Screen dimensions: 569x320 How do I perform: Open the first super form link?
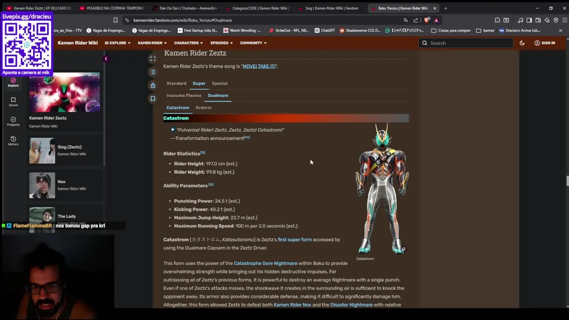coord(295,240)
